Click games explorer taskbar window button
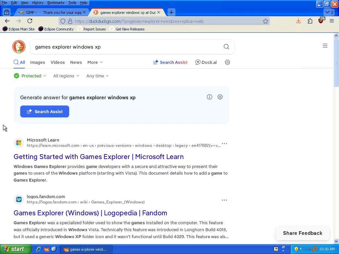The image size is (339, 254). (x=86, y=249)
